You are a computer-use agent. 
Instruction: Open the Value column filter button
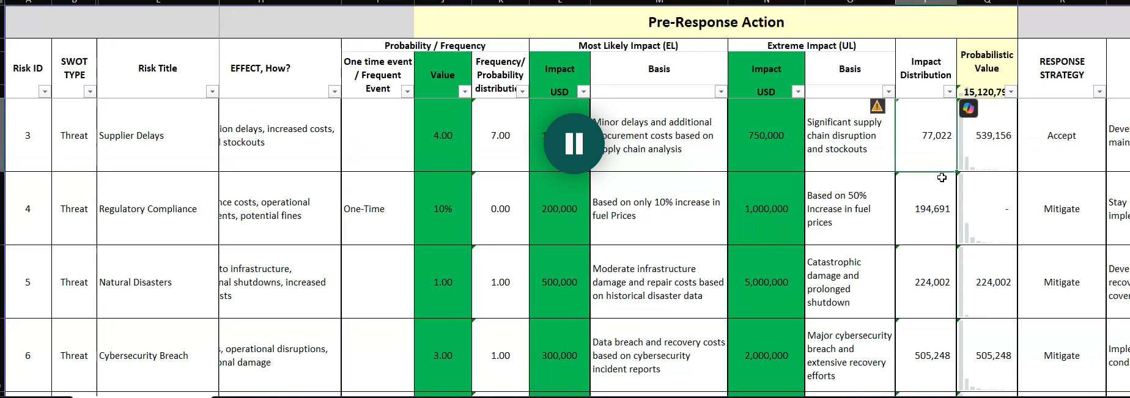click(465, 92)
